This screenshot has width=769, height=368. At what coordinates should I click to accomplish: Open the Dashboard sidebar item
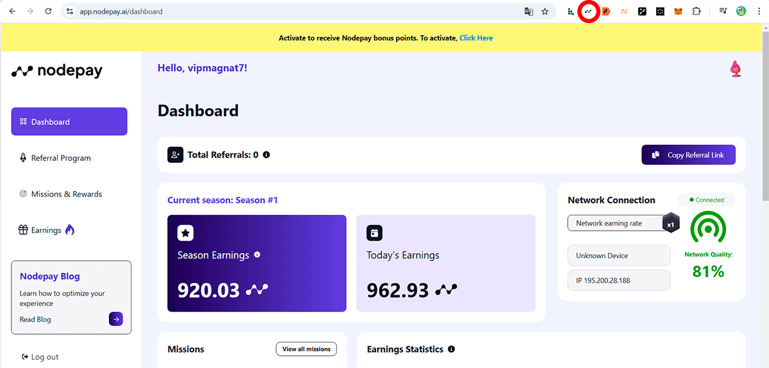coord(69,122)
